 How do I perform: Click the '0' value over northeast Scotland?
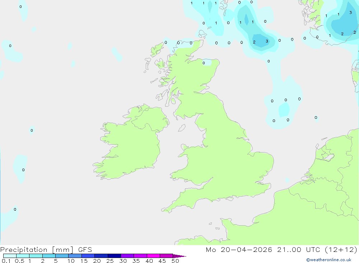[x=204, y=63]
